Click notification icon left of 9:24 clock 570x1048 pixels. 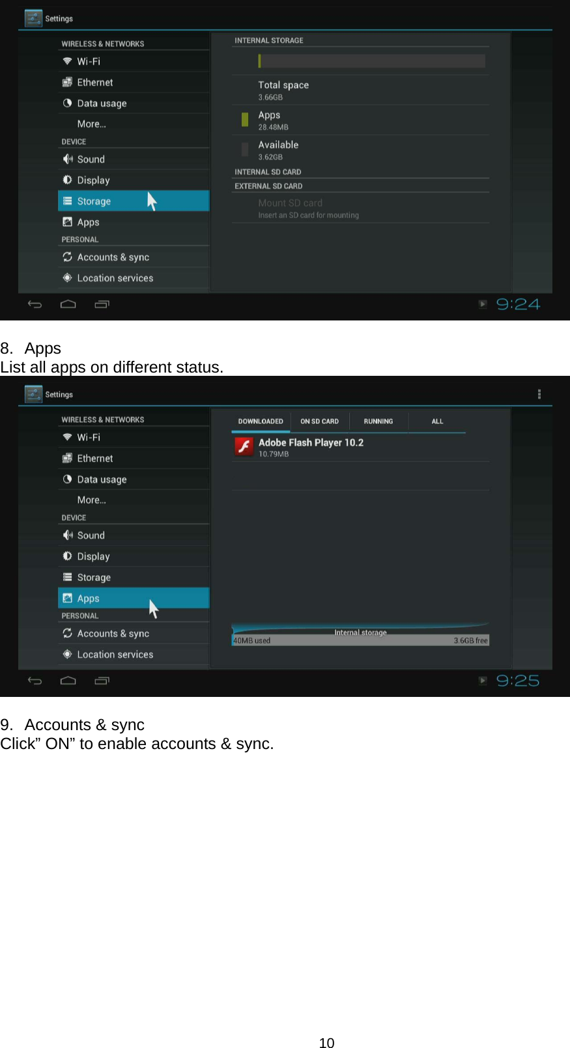pyautogui.click(x=483, y=304)
